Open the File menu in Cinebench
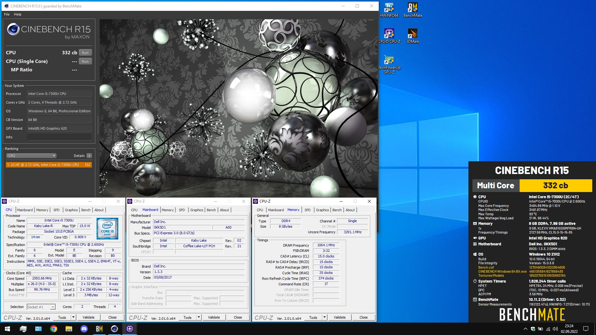 [7, 14]
